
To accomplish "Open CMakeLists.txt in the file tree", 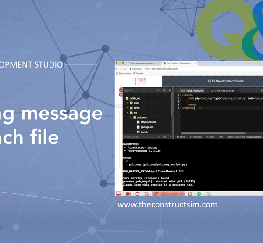I will coord(148,122).
